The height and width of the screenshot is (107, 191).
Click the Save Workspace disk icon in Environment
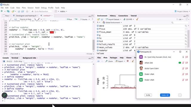[102, 19]
